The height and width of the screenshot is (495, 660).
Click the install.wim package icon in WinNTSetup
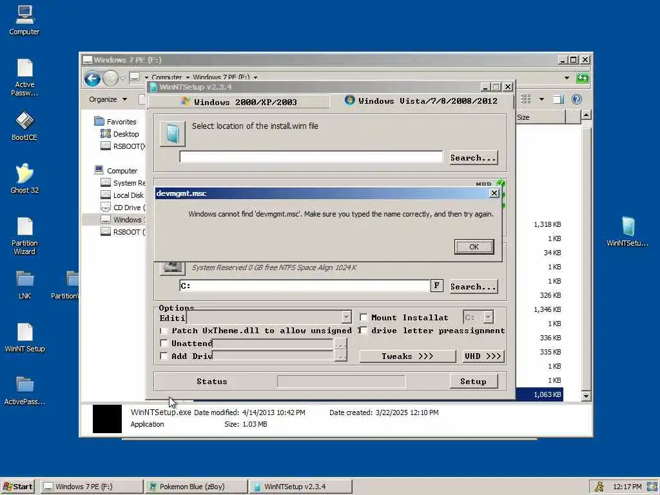point(173,134)
